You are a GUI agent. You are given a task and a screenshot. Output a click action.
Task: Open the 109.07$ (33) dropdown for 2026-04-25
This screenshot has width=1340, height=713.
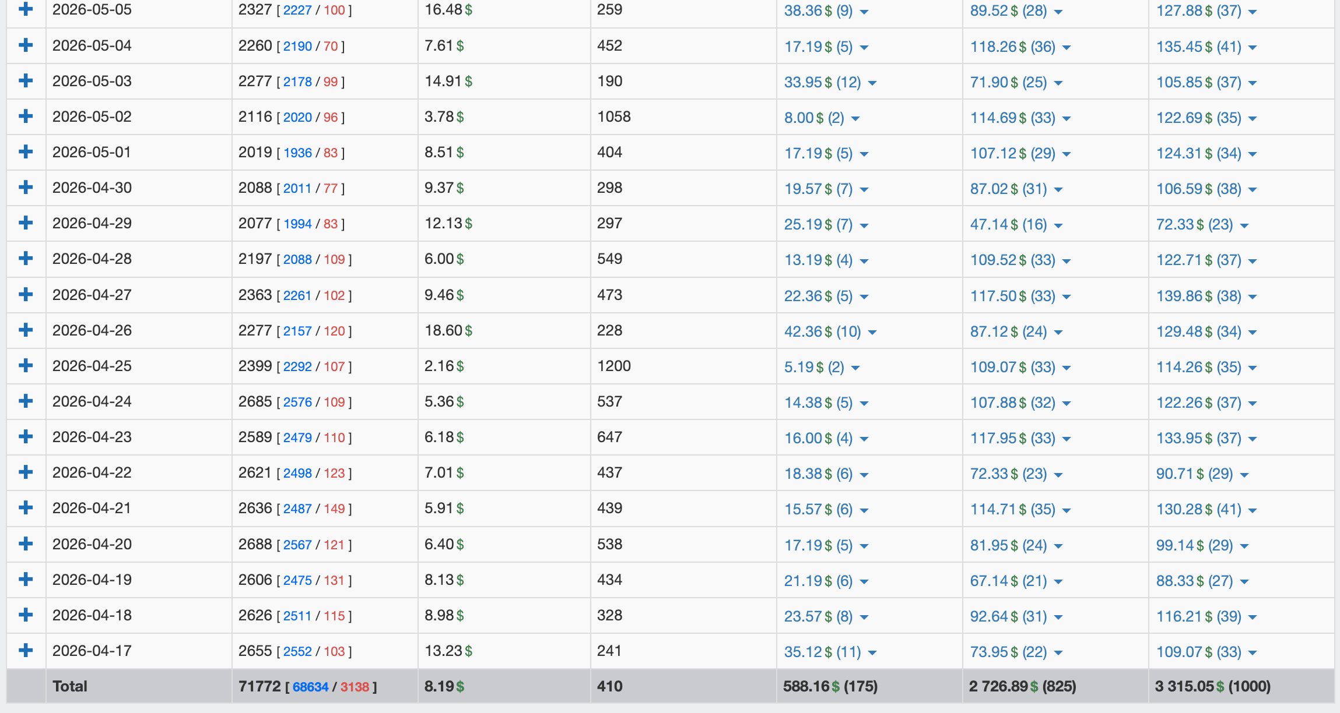pyautogui.click(x=1020, y=367)
